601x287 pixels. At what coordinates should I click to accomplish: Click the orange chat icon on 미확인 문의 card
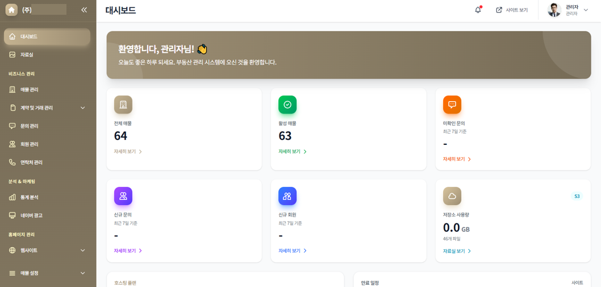click(x=452, y=105)
